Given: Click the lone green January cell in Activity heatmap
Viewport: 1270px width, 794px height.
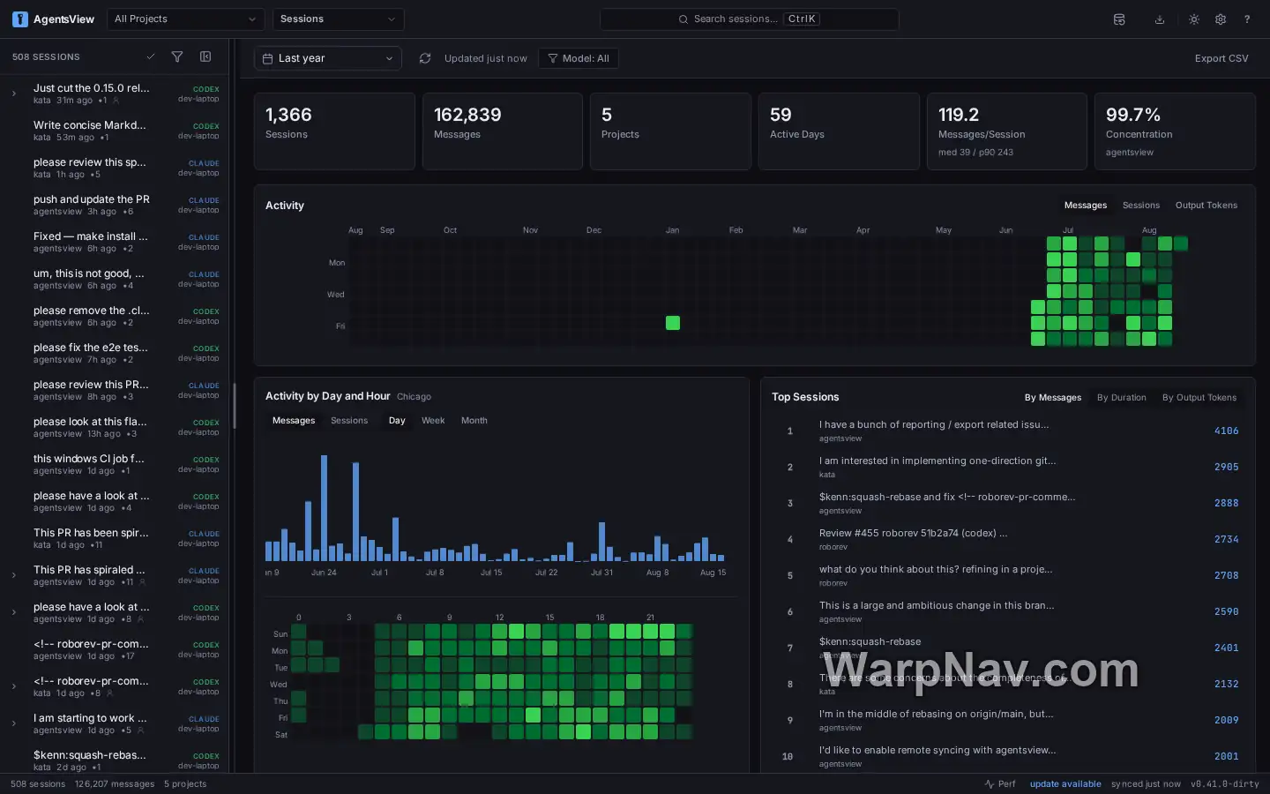Looking at the screenshot, I should 673,323.
